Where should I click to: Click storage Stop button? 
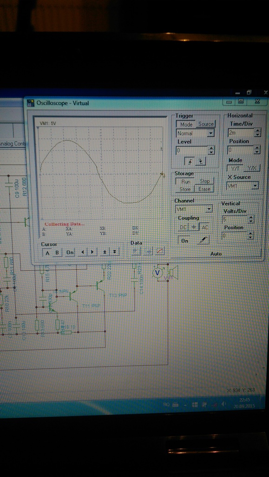click(x=205, y=181)
